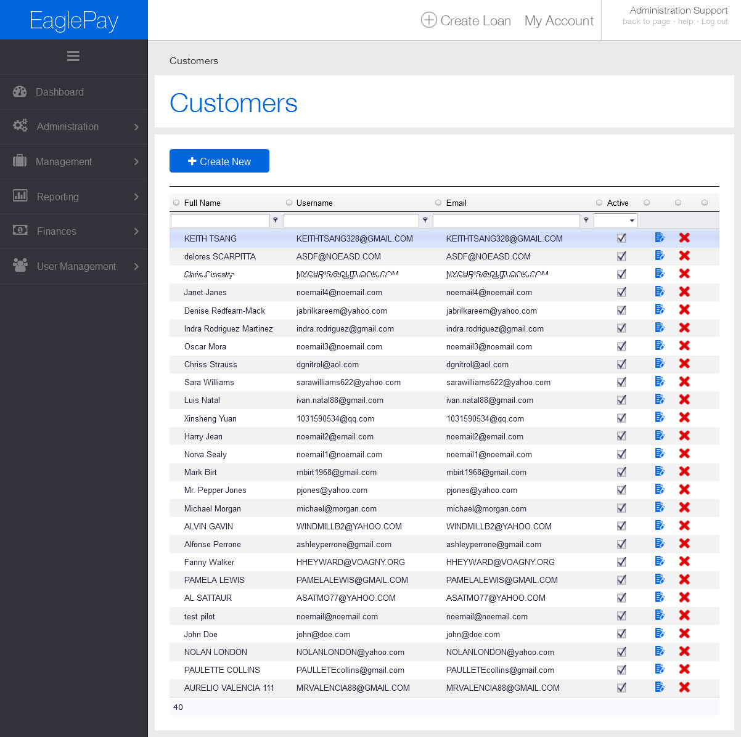The height and width of the screenshot is (737, 741).
Task: Open Dashboard from the sidebar
Action: (x=60, y=92)
